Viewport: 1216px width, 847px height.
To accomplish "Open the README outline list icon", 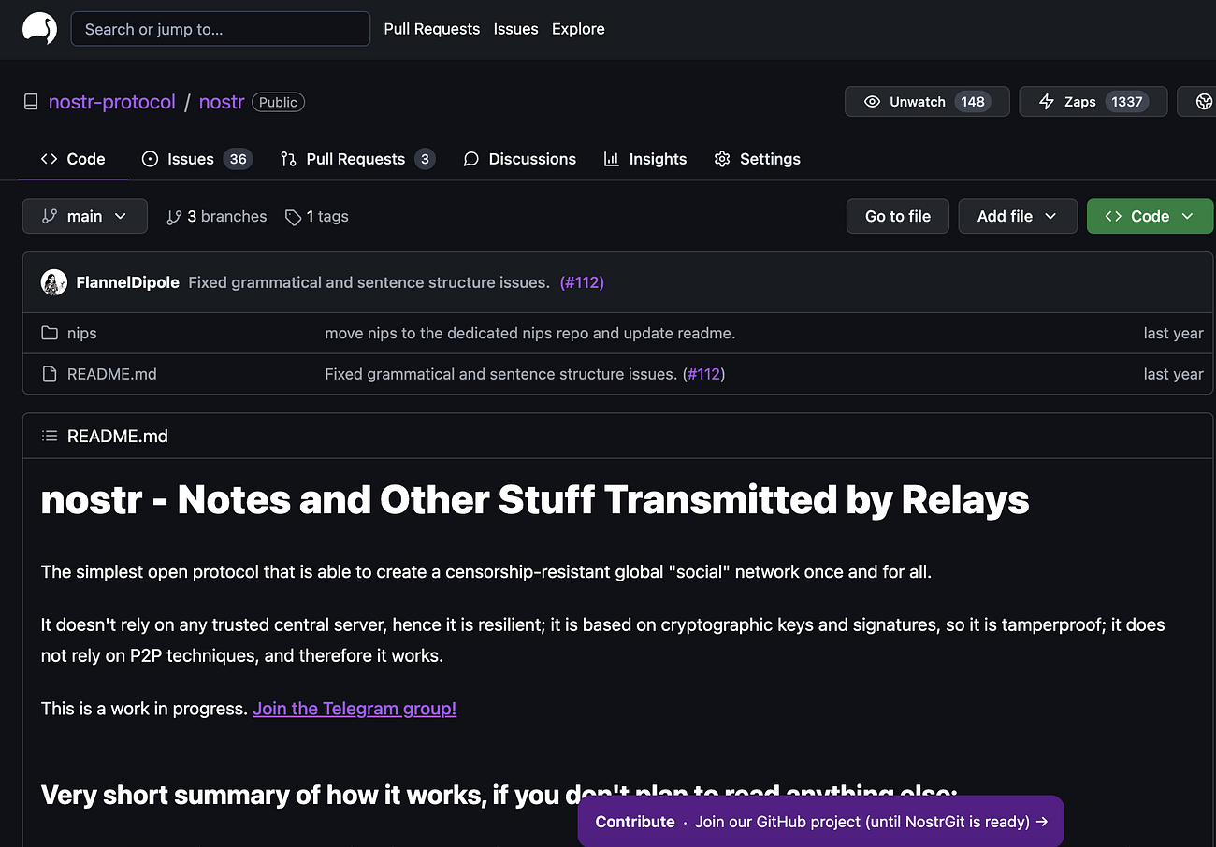I will click(50, 436).
